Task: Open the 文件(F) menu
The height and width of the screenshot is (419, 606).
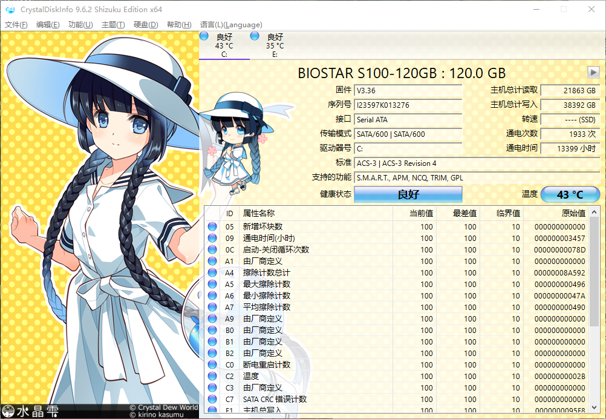Action: click(16, 25)
